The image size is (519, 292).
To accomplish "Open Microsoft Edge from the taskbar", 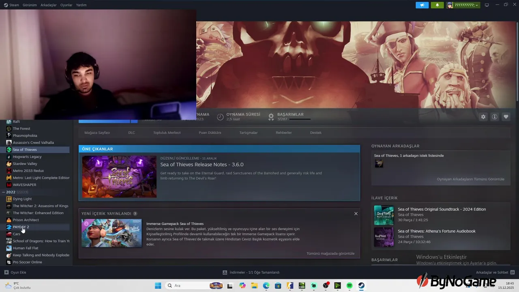I will tap(266, 286).
